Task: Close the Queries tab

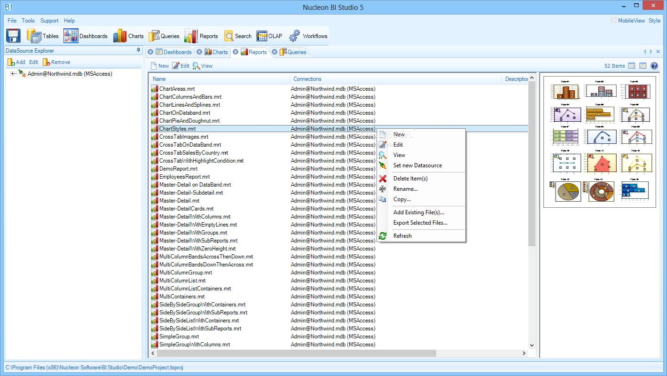Action: pos(274,52)
